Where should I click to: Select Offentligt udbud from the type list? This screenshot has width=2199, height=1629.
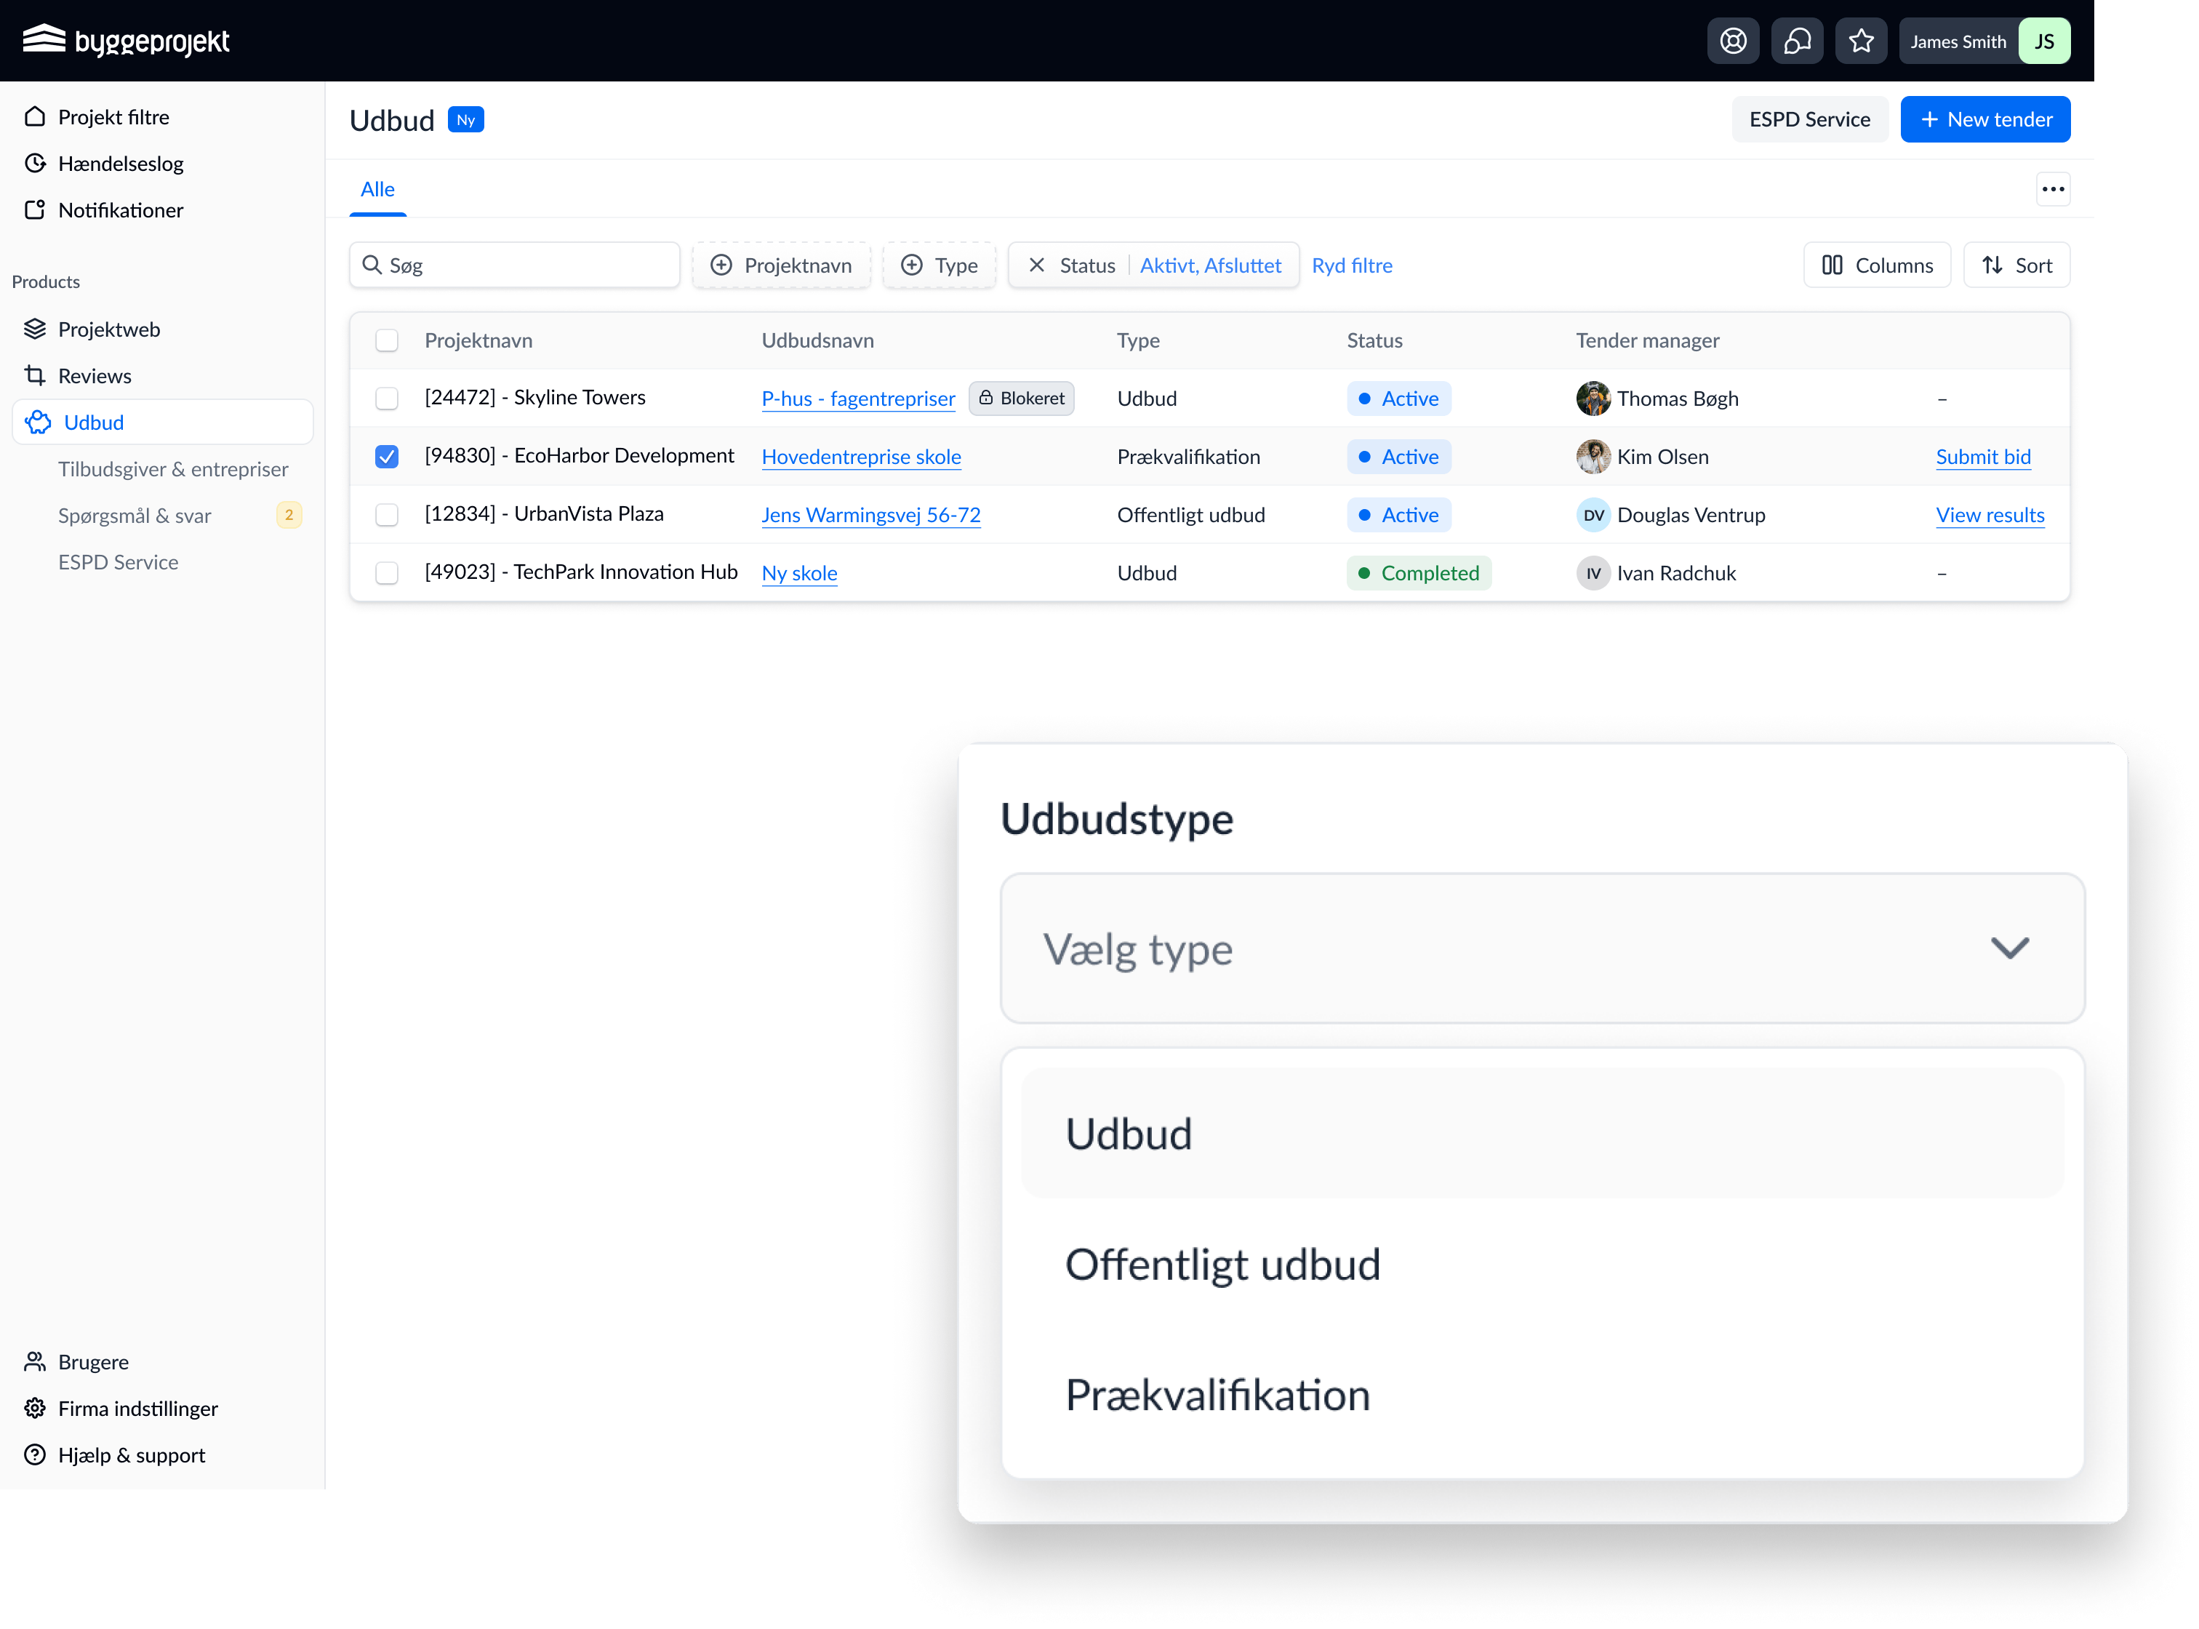click(1223, 1264)
